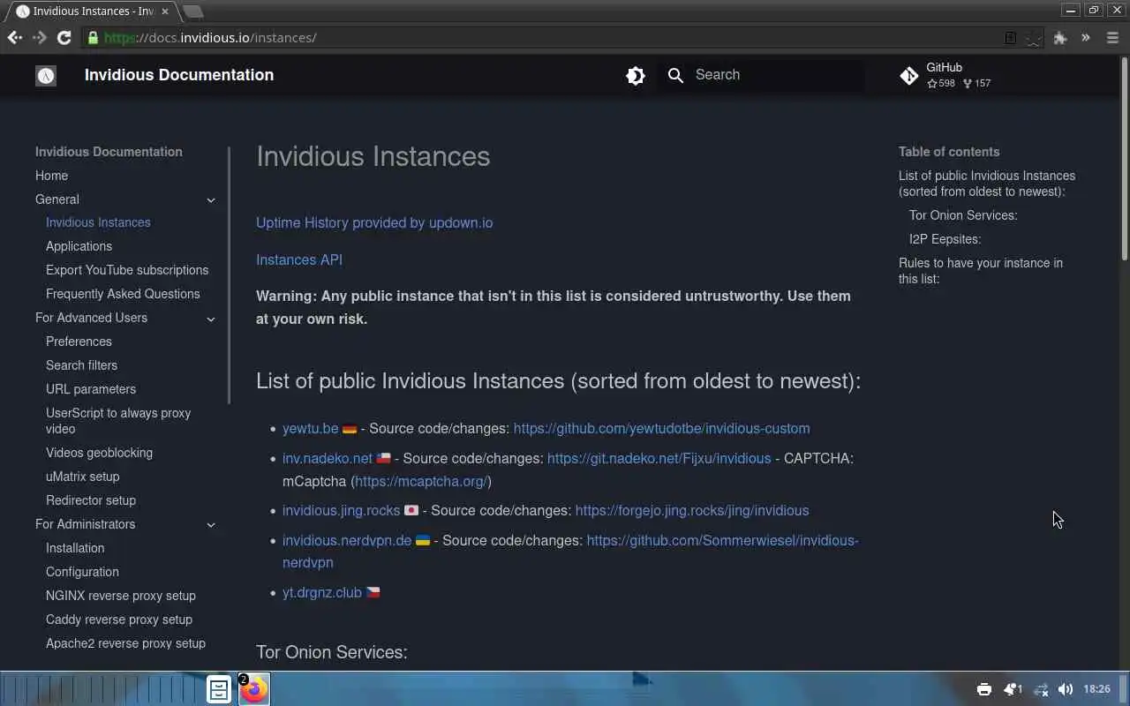Collapse the General sidebar section
1130x706 pixels.
point(211,200)
